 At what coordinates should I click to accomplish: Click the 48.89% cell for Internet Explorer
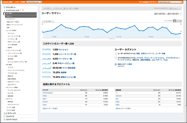pyautogui.click(x=105, y=93)
